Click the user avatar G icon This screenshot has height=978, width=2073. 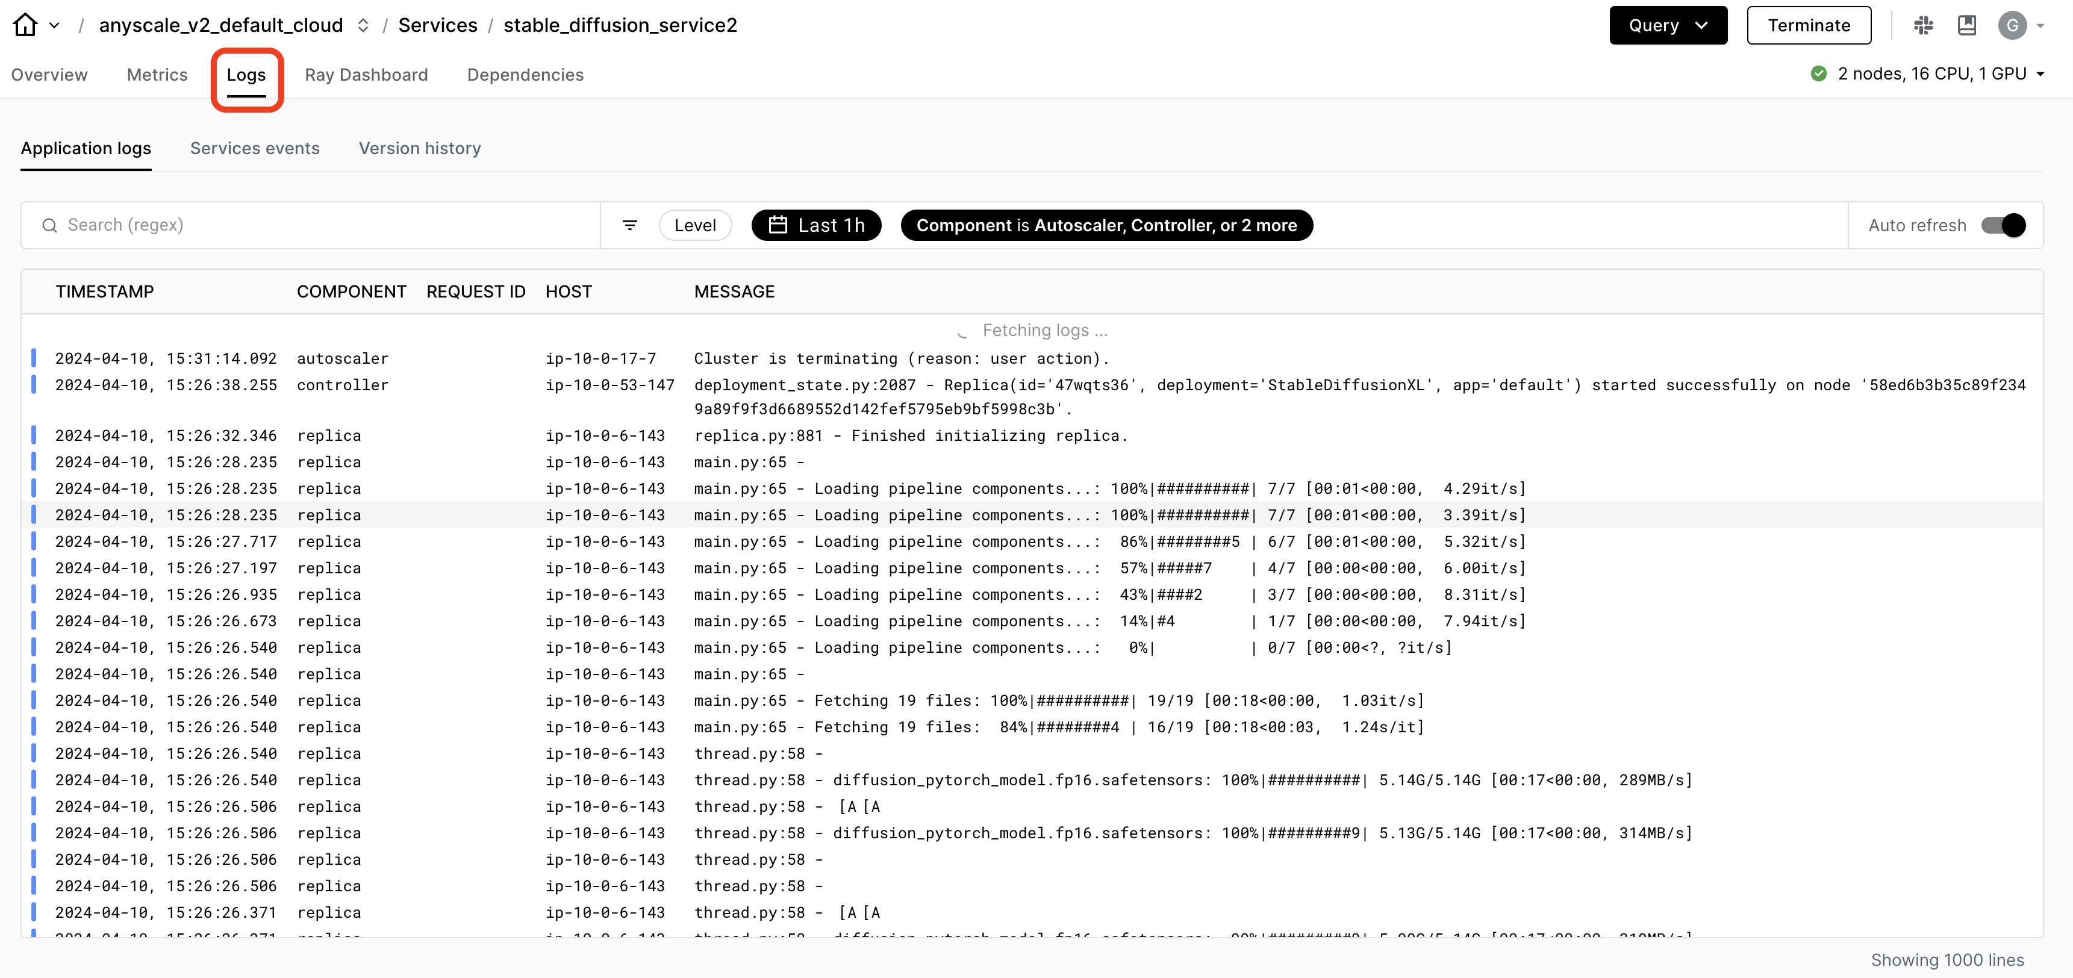coord(2012,26)
